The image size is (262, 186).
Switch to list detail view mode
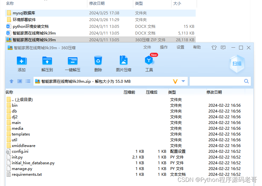[28, 81]
